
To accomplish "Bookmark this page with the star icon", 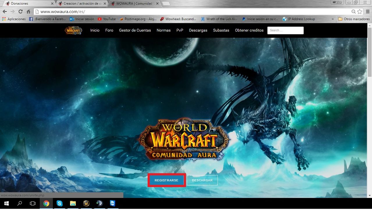I will tap(360, 12).
